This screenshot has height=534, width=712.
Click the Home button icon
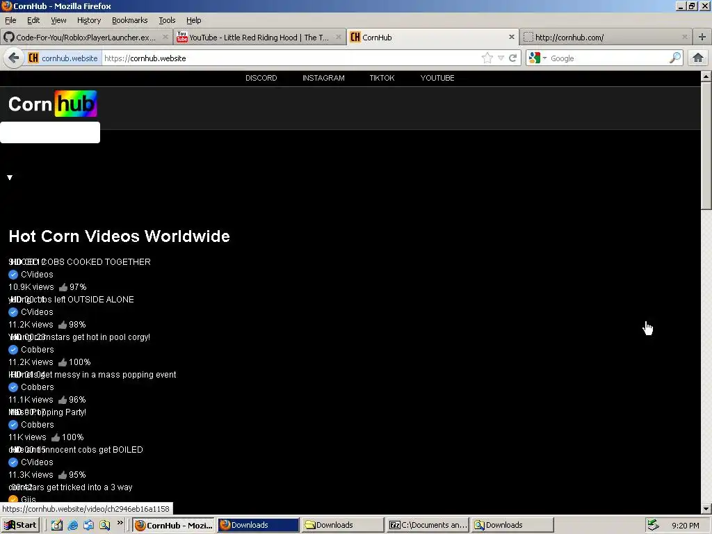tap(698, 58)
